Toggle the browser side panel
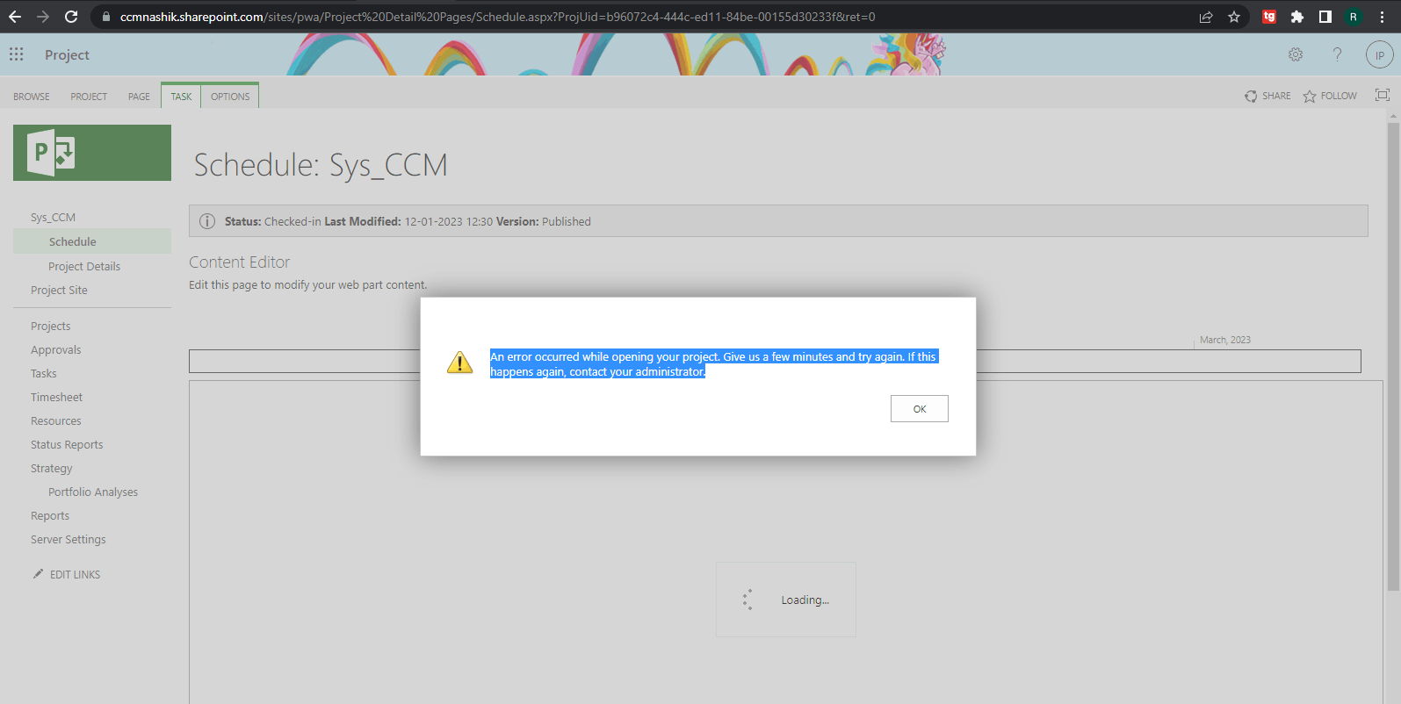 click(x=1325, y=17)
